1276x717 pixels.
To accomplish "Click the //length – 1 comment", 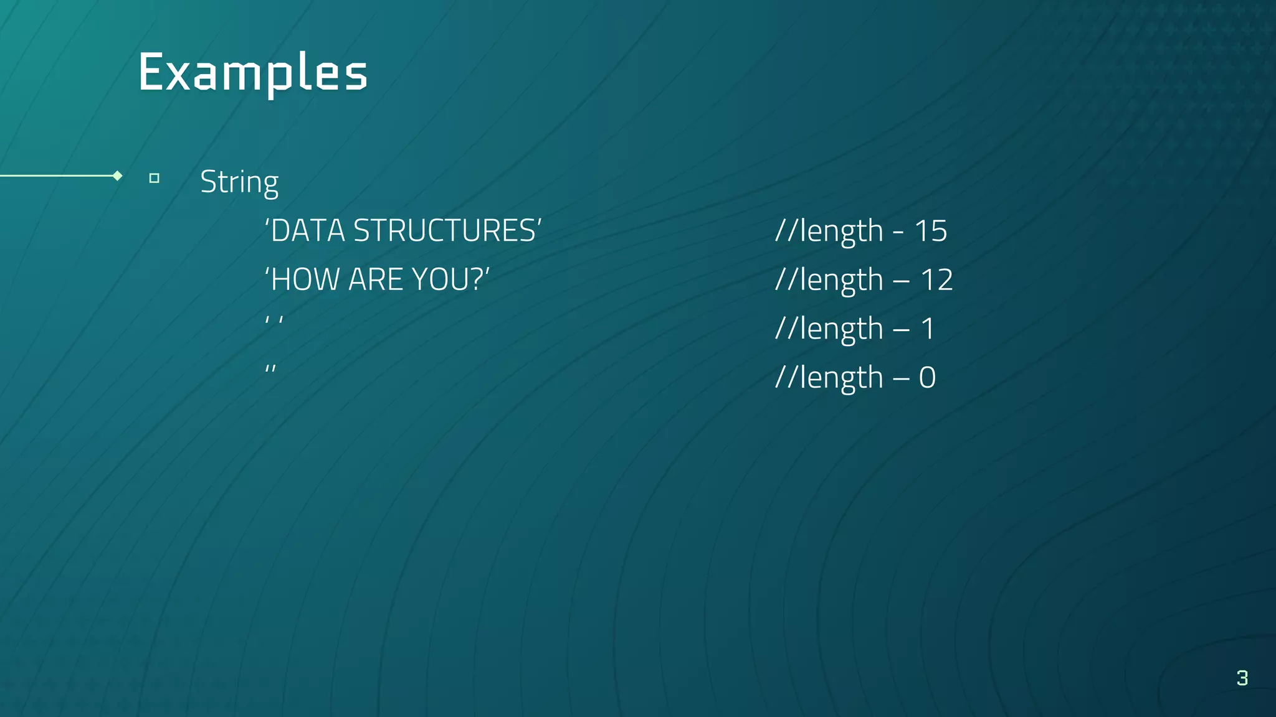I will tap(855, 329).
